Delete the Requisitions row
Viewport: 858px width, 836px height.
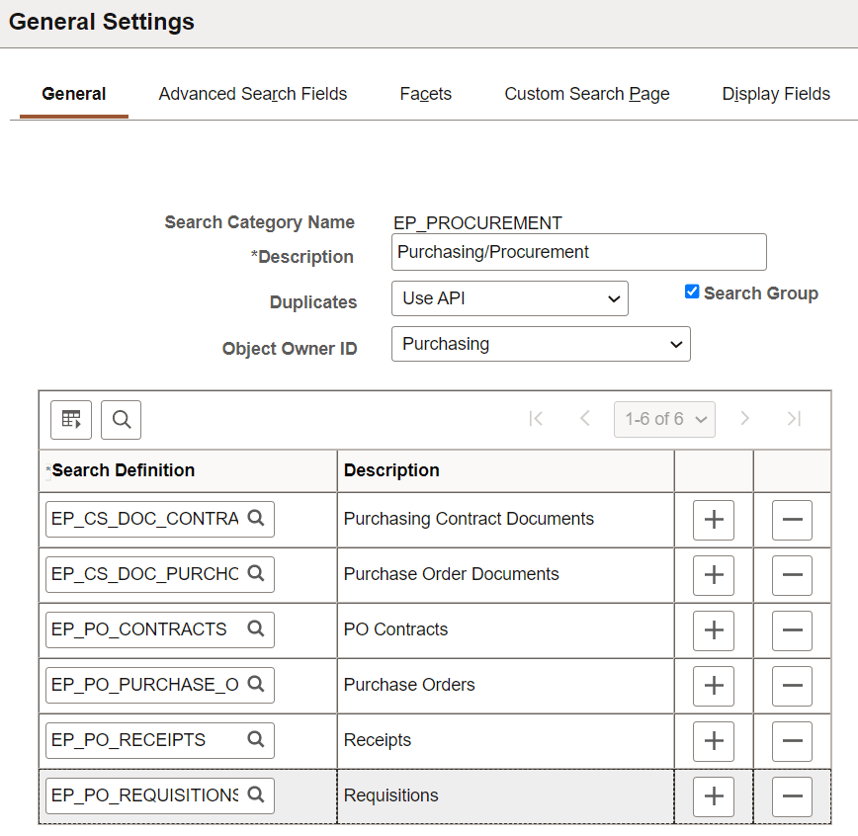(792, 796)
